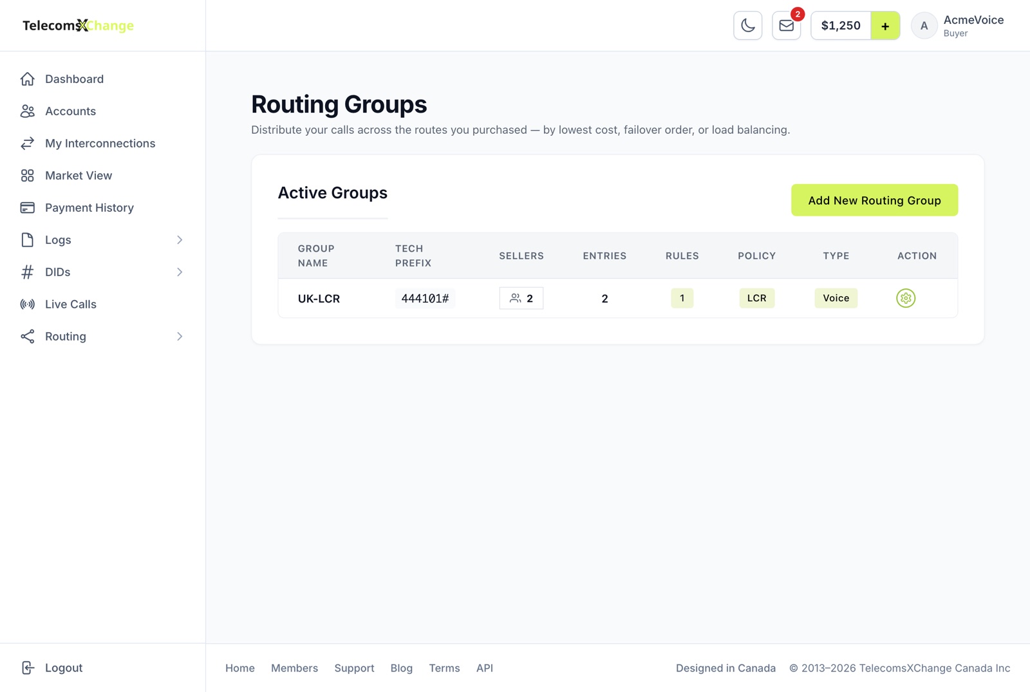Open the Home footer link
This screenshot has width=1030, height=692.
240,668
